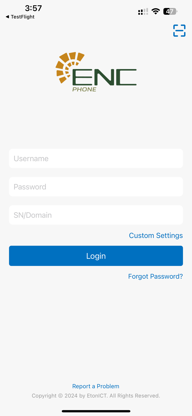Select the SN/Domain field

[96, 215]
